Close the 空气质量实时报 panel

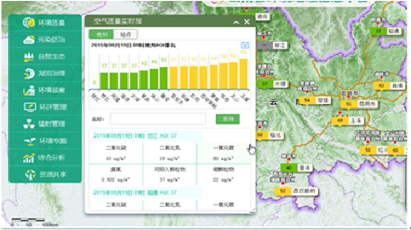[247, 22]
